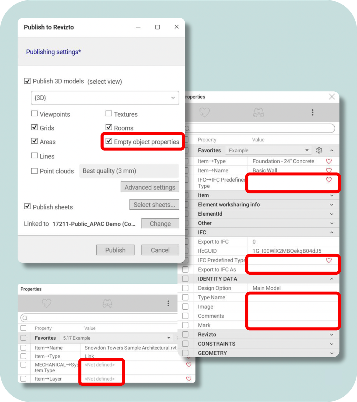Screen dimensions: 357x402
Task: Check the Item→Name row checkbox in bottom-left panel
Action: (x=23, y=348)
